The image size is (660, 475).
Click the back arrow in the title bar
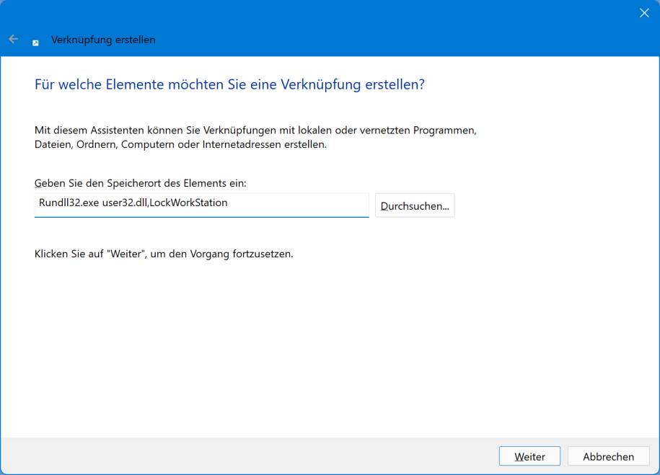(13, 40)
